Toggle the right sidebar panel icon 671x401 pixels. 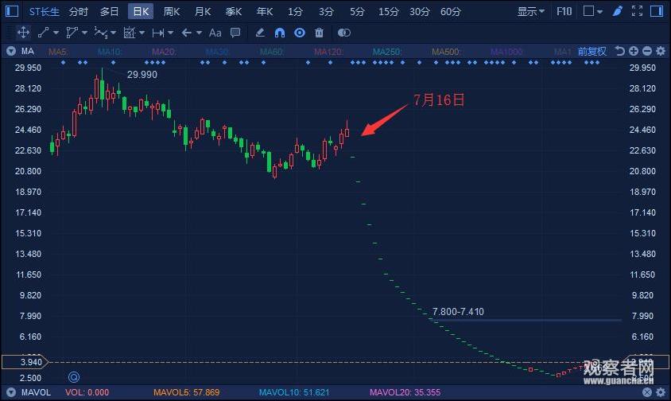657,11
